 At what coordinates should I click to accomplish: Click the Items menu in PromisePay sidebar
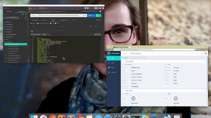pos(113,58)
